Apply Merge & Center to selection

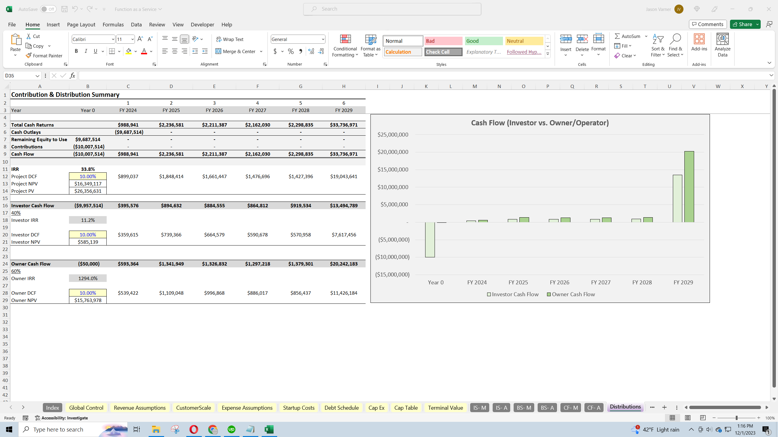[236, 51]
